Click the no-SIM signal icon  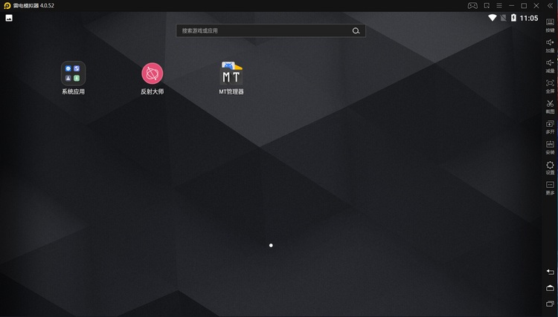coord(503,18)
